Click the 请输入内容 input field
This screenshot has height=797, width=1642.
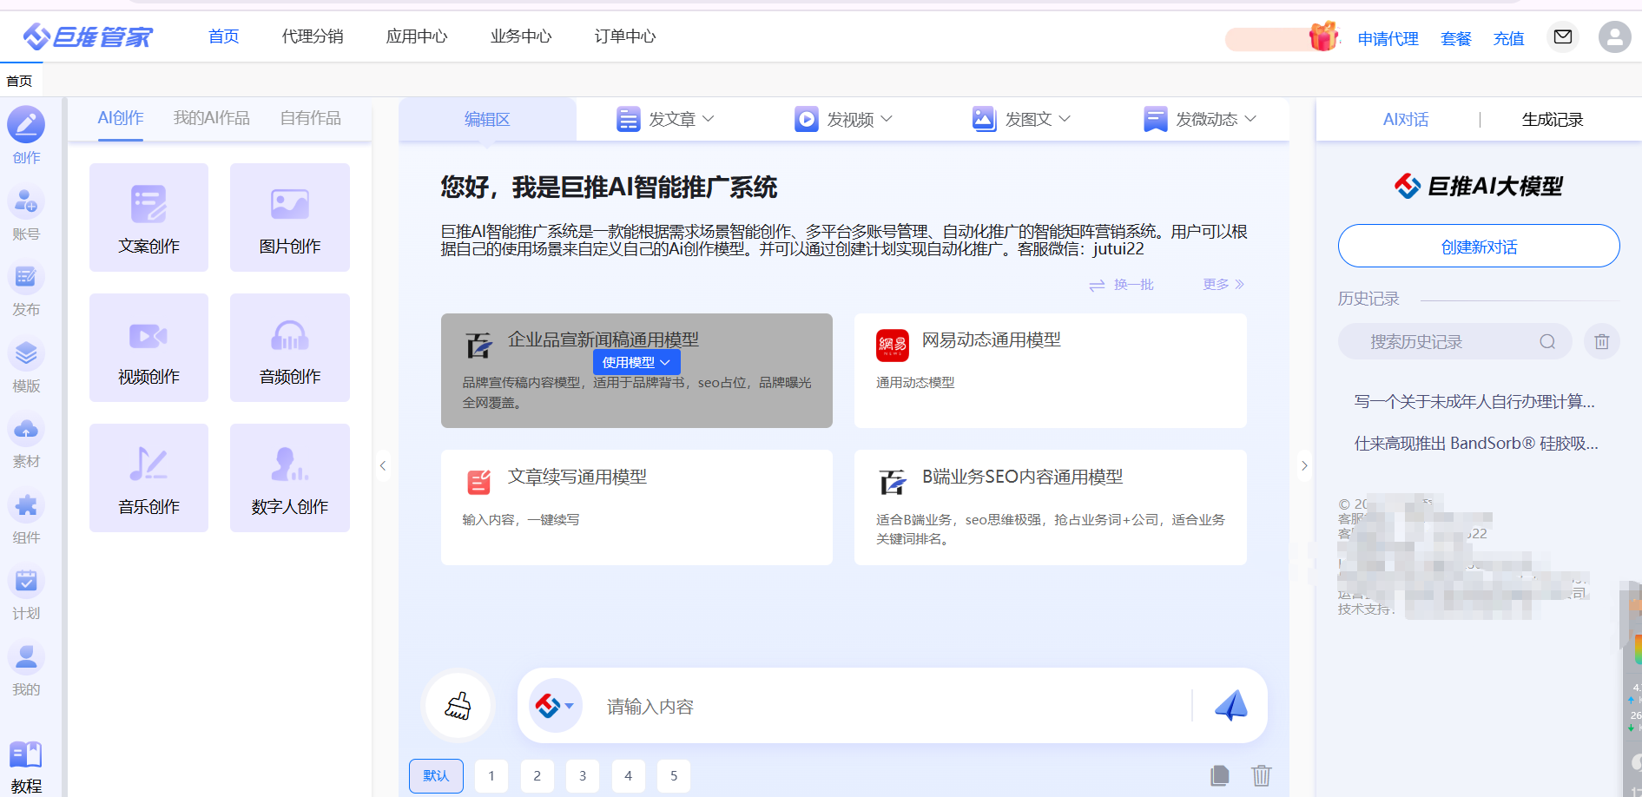(x=893, y=706)
